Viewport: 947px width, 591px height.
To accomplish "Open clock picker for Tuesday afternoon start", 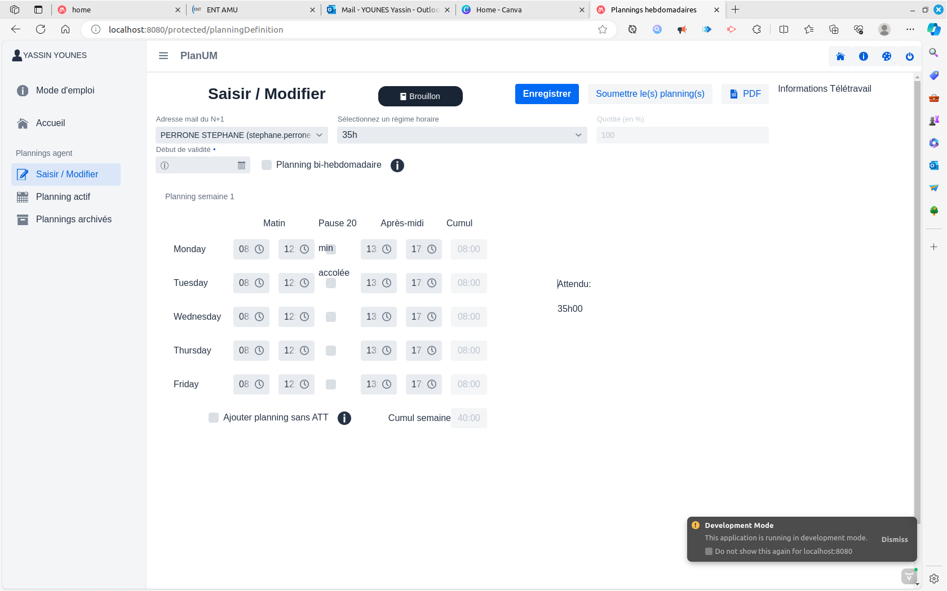I will [x=387, y=283].
